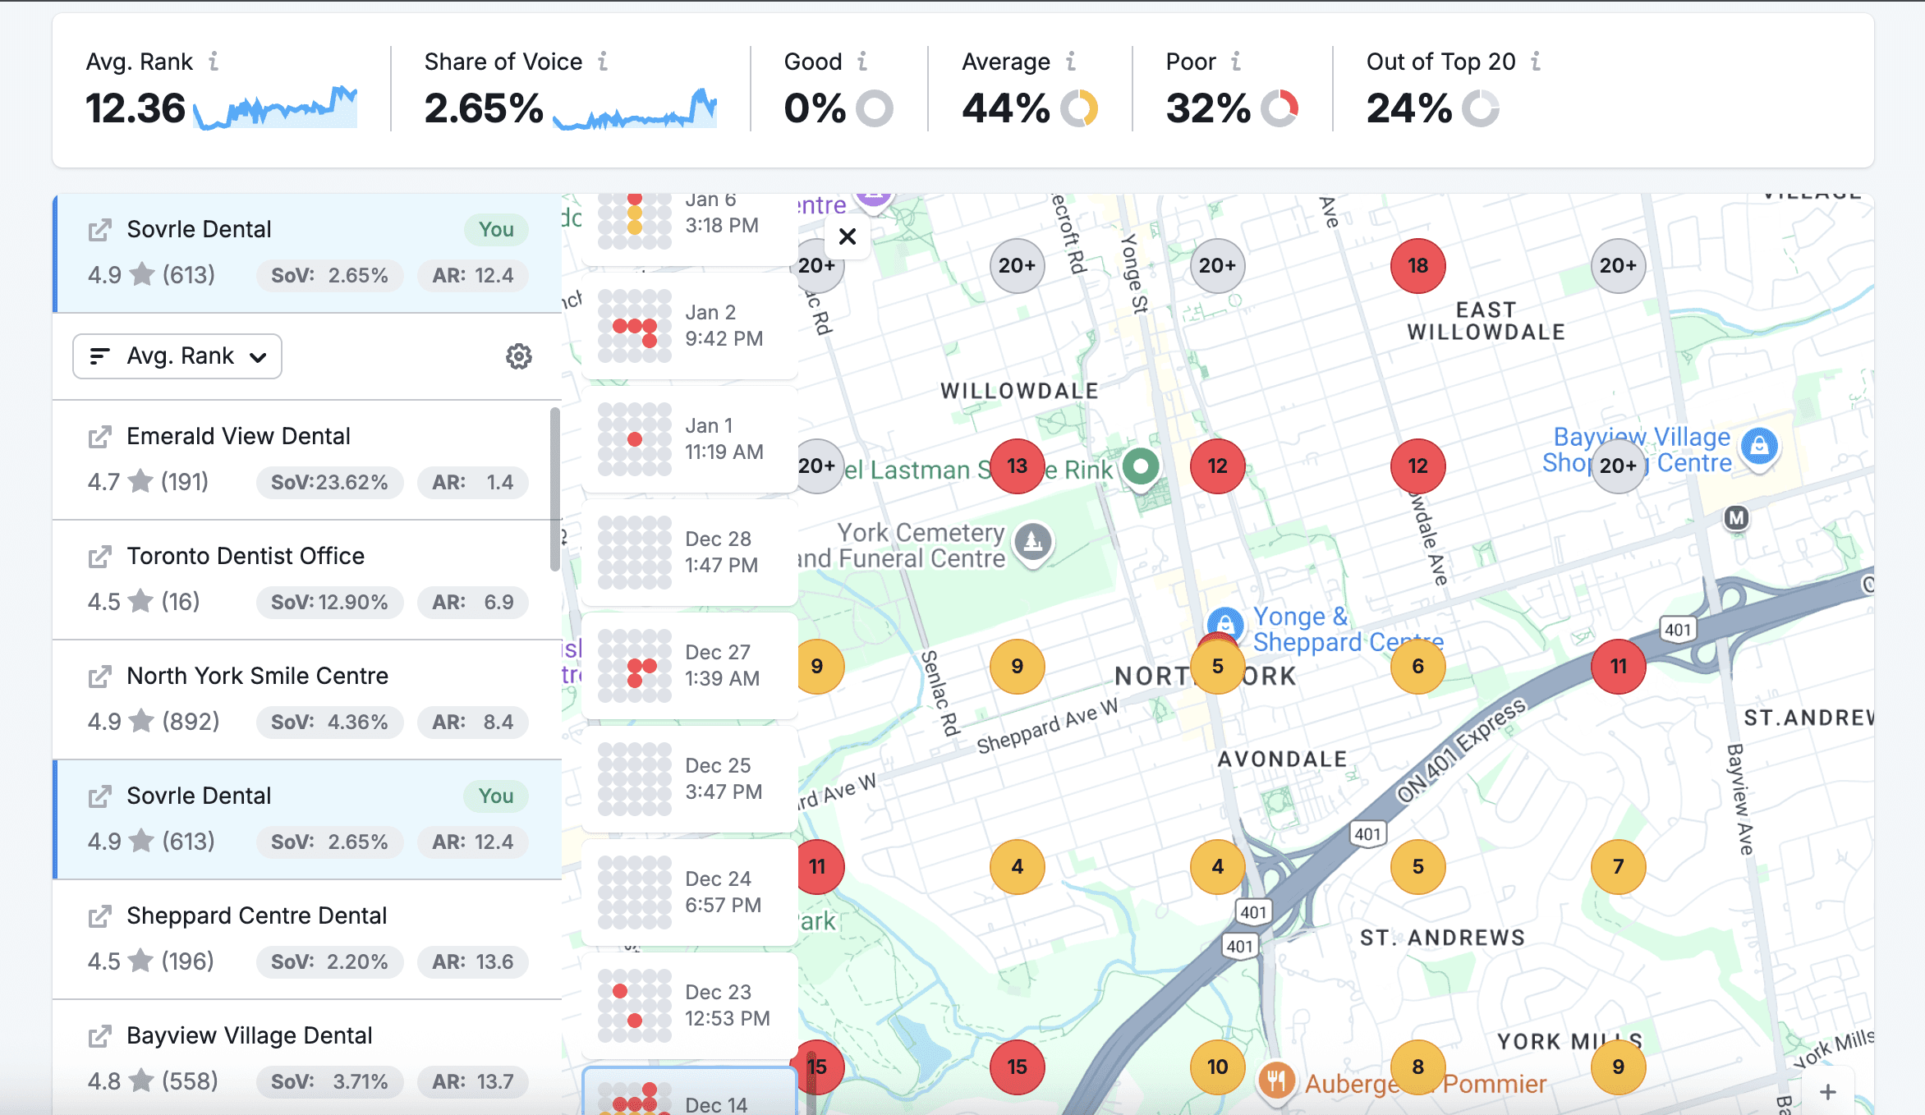The height and width of the screenshot is (1115, 1925).
Task: Open info tooltip for Avg. Rank metric
Action: tap(212, 61)
